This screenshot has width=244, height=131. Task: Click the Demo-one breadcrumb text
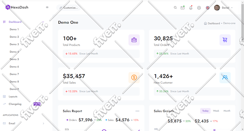tap(229, 23)
